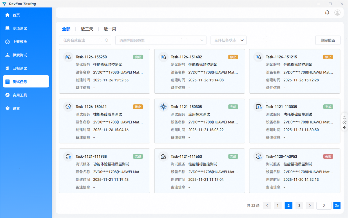Click the notification bell icon
The width and height of the screenshot is (348, 218).
(327, 12)
